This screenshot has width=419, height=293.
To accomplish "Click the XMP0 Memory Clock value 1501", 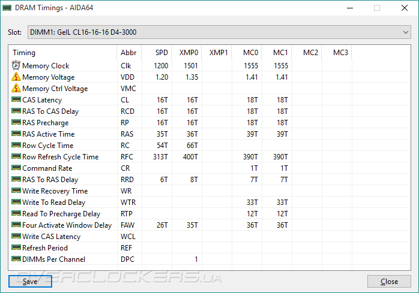I will (x=191, y=66).
